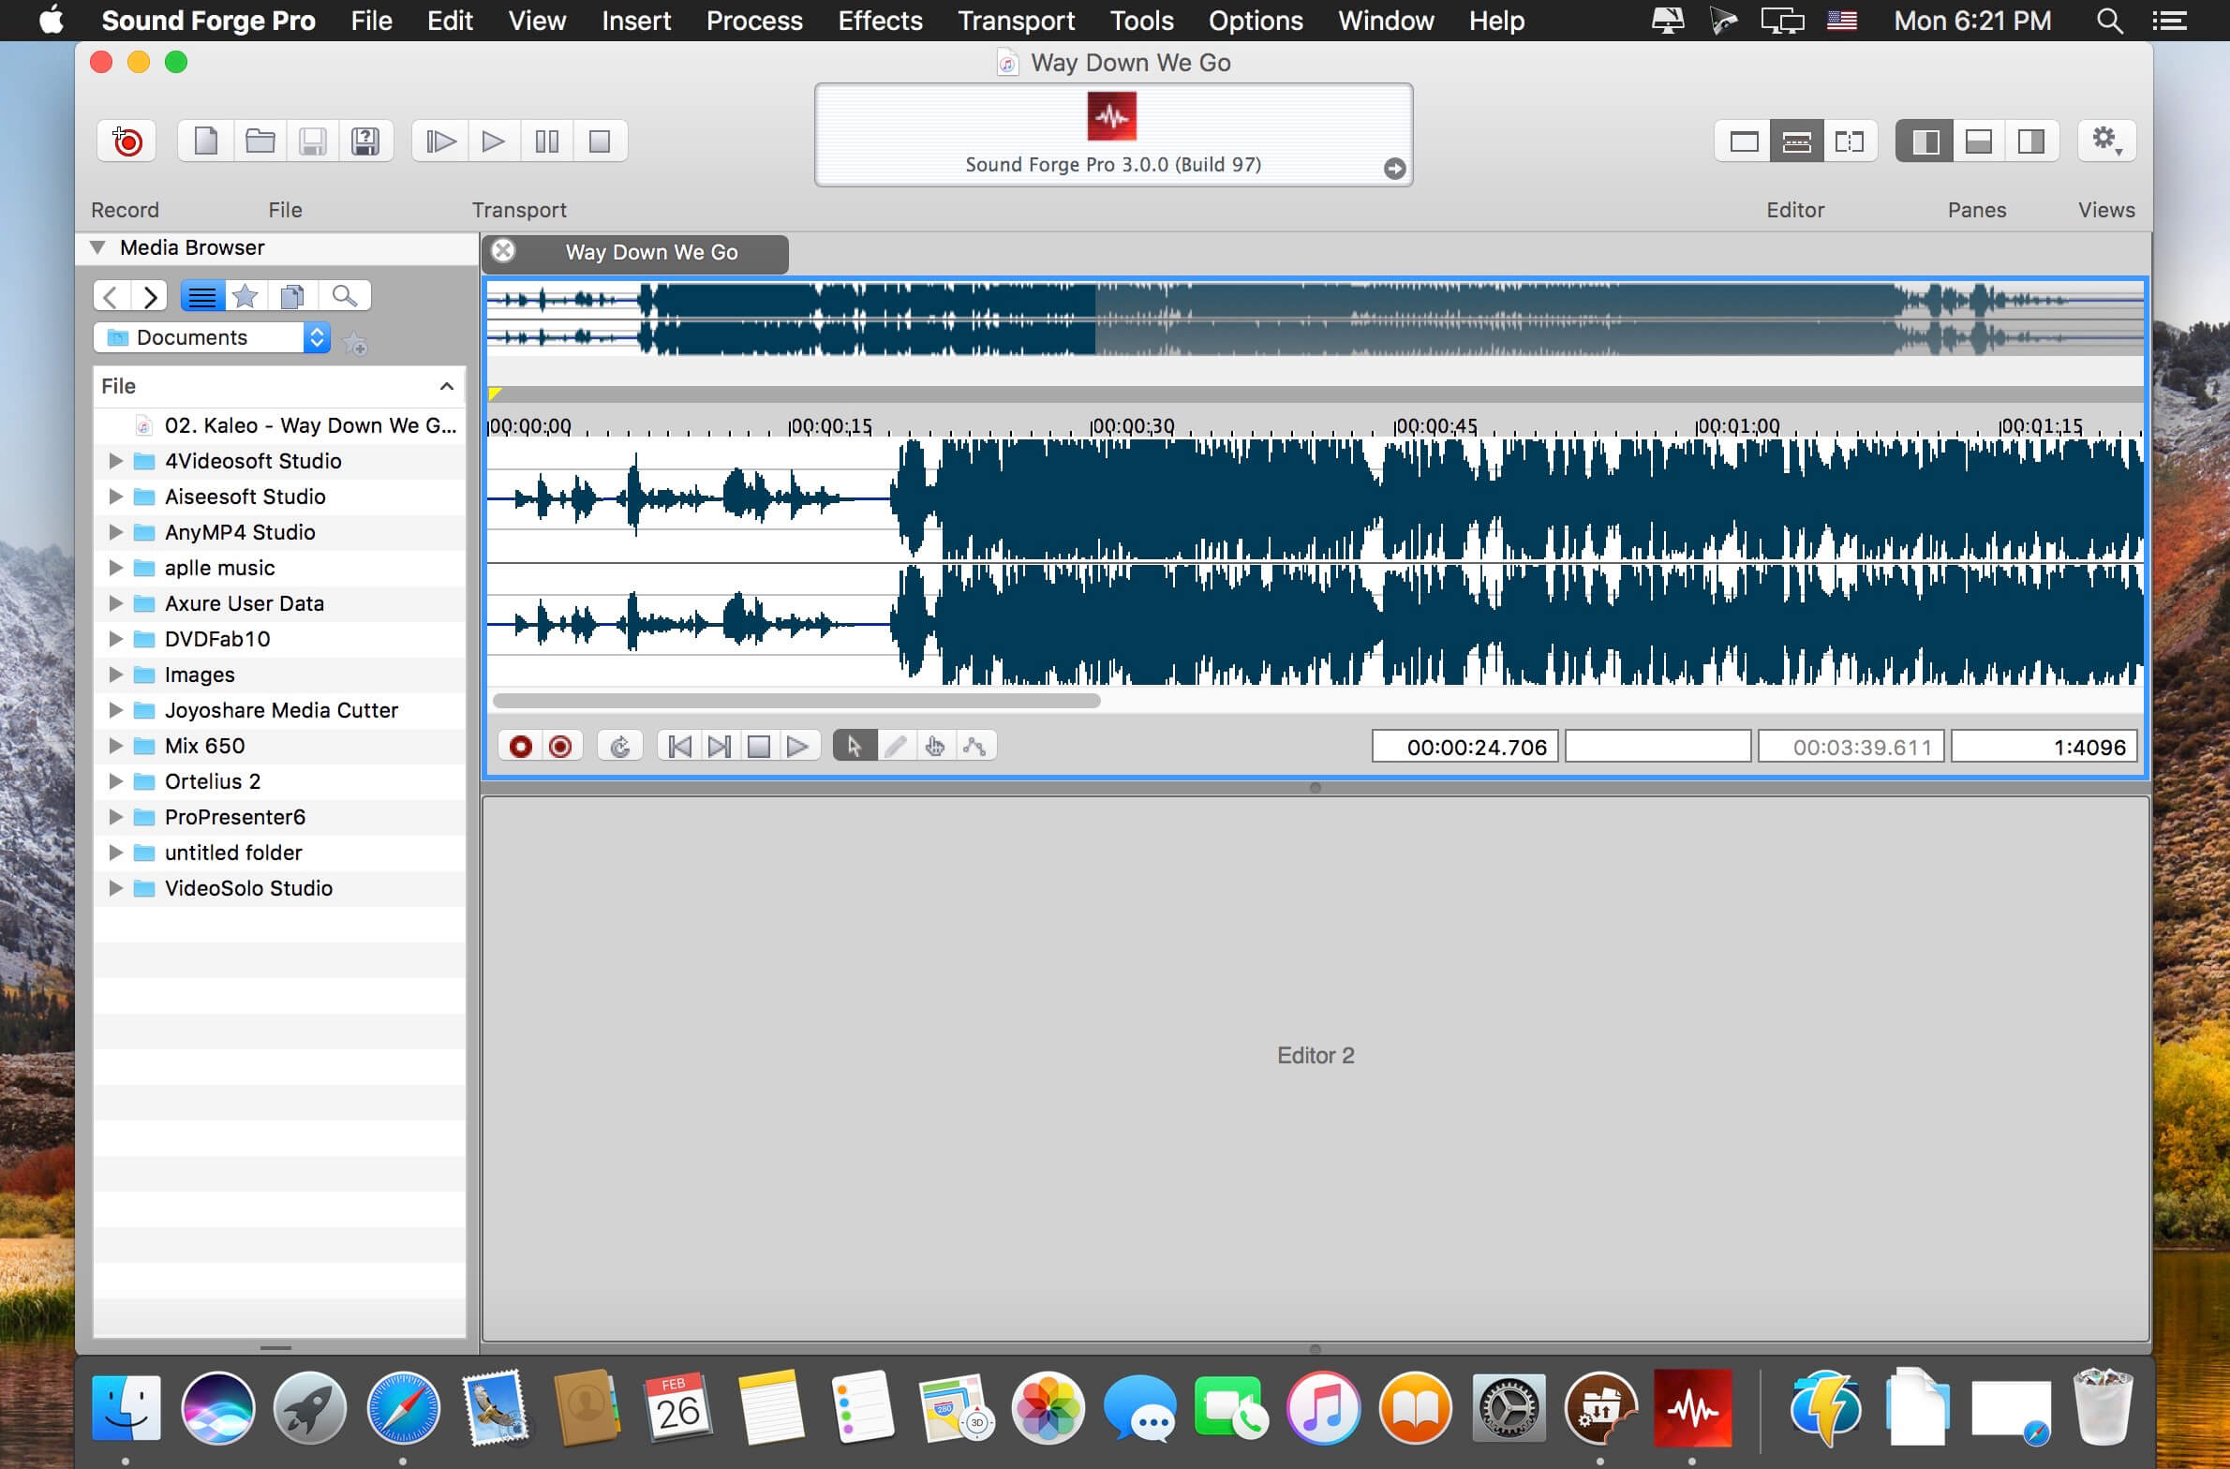The width and height of the screenshot is (2230, 1469).
Task: Select the pencil draw tool
Action: [x=896, y=747]
